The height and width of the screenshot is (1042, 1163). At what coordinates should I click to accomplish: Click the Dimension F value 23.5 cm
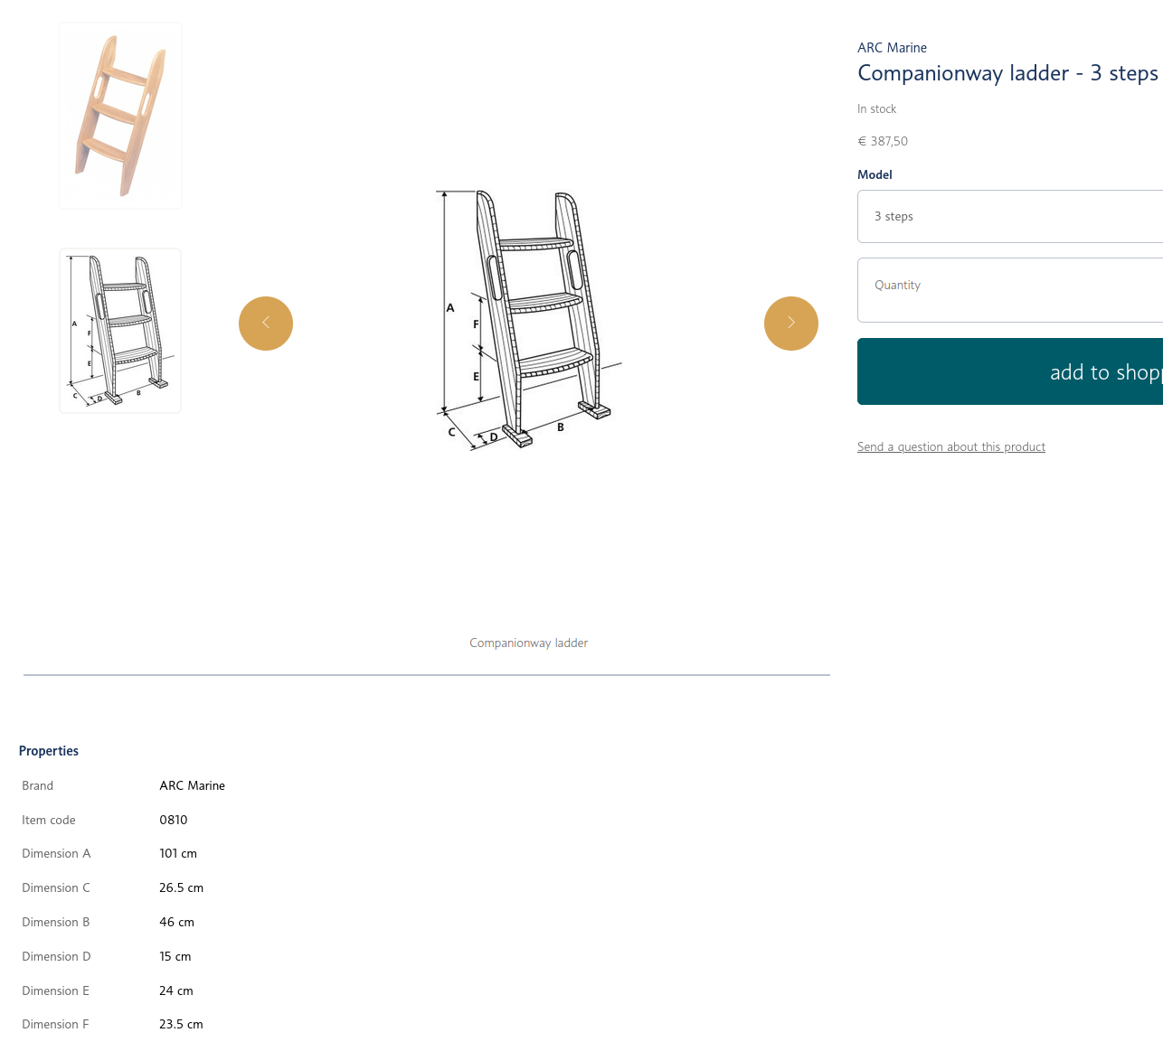pos(181,1025)
